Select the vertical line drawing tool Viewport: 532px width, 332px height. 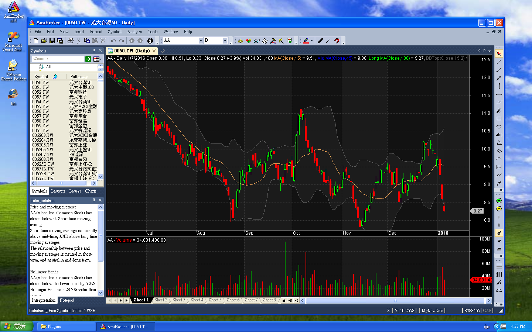[x=499, y=86]
